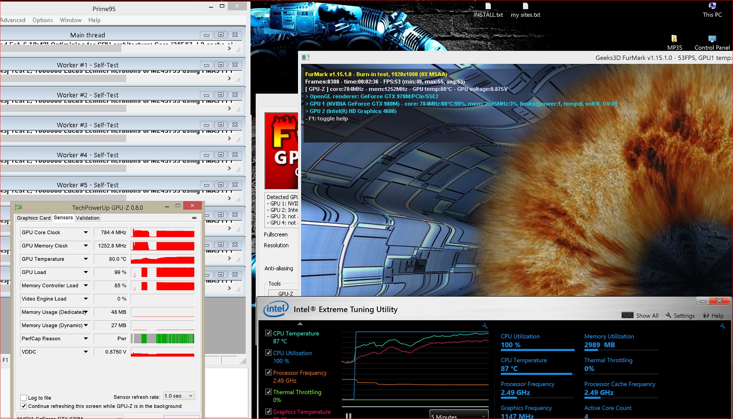Open graph settings wrench above XTU chart

click(x=485, y=326)
